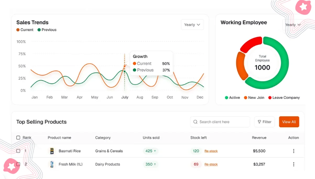Click the Active legend item
The image size is (315, 179).
[232, 98]
